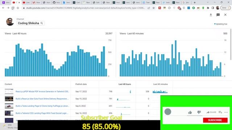Click the Uber Eats video thumbnail
The width and height of the screenshot is (232, 130).
[x=9, y=99]
